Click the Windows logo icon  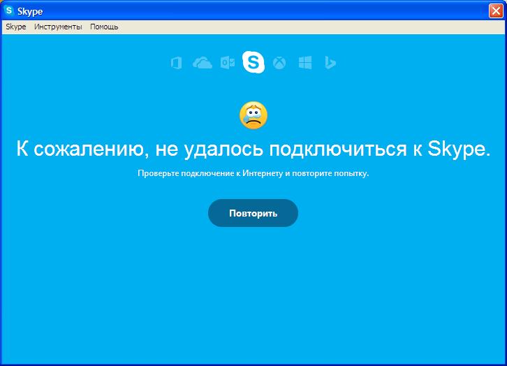tap(305, 63)
